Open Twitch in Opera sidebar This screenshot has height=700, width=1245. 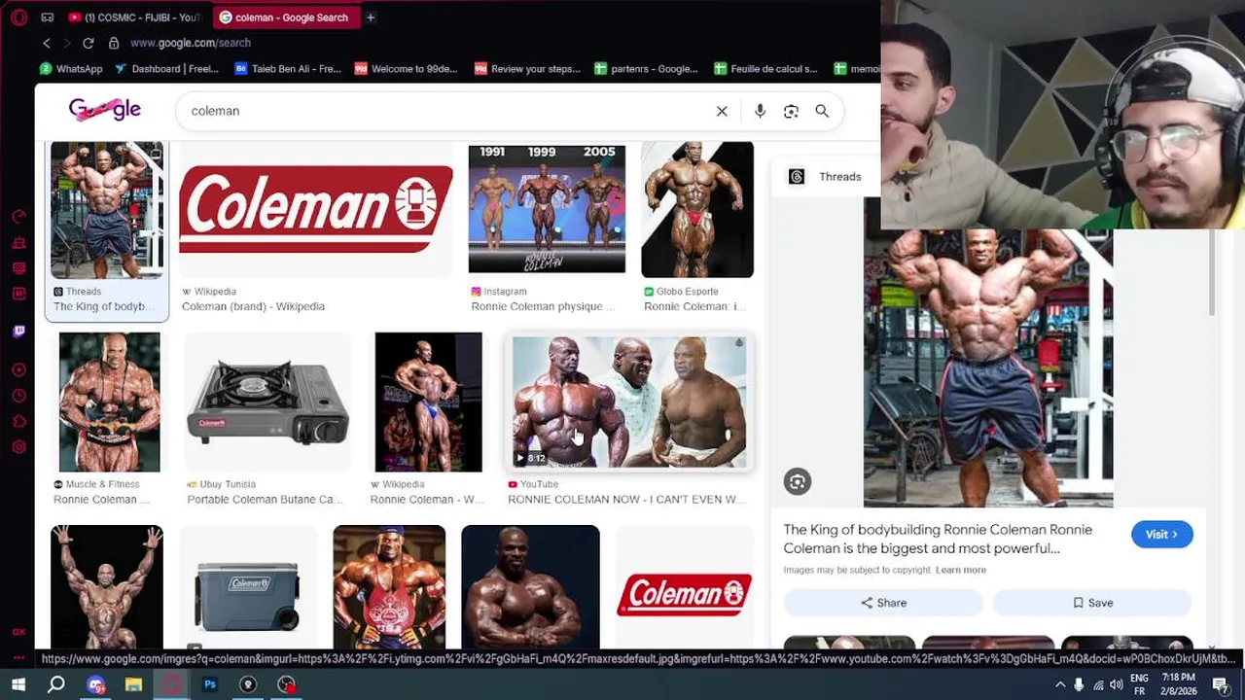click(x=18, y=332)
